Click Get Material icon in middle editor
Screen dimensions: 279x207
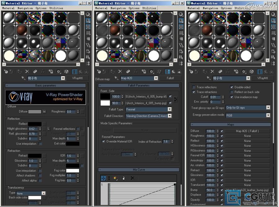coord(99,71)
